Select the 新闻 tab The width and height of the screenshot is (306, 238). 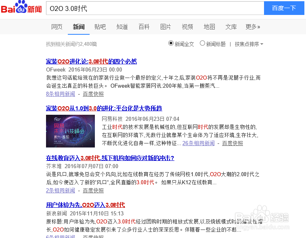(x=79, y=27)
